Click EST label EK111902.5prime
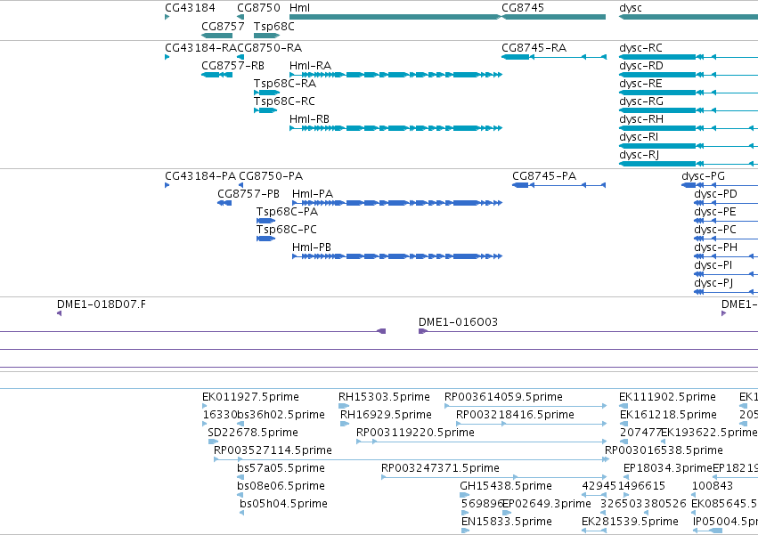The image size is (758, 535). (x=668, y=397)
